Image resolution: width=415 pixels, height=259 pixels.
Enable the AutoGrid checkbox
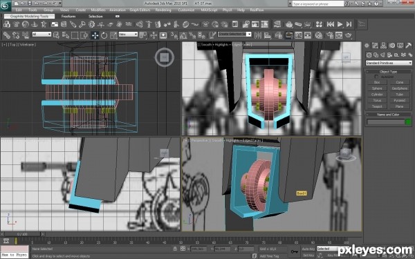pyautogui.click(x=376, y=77)
